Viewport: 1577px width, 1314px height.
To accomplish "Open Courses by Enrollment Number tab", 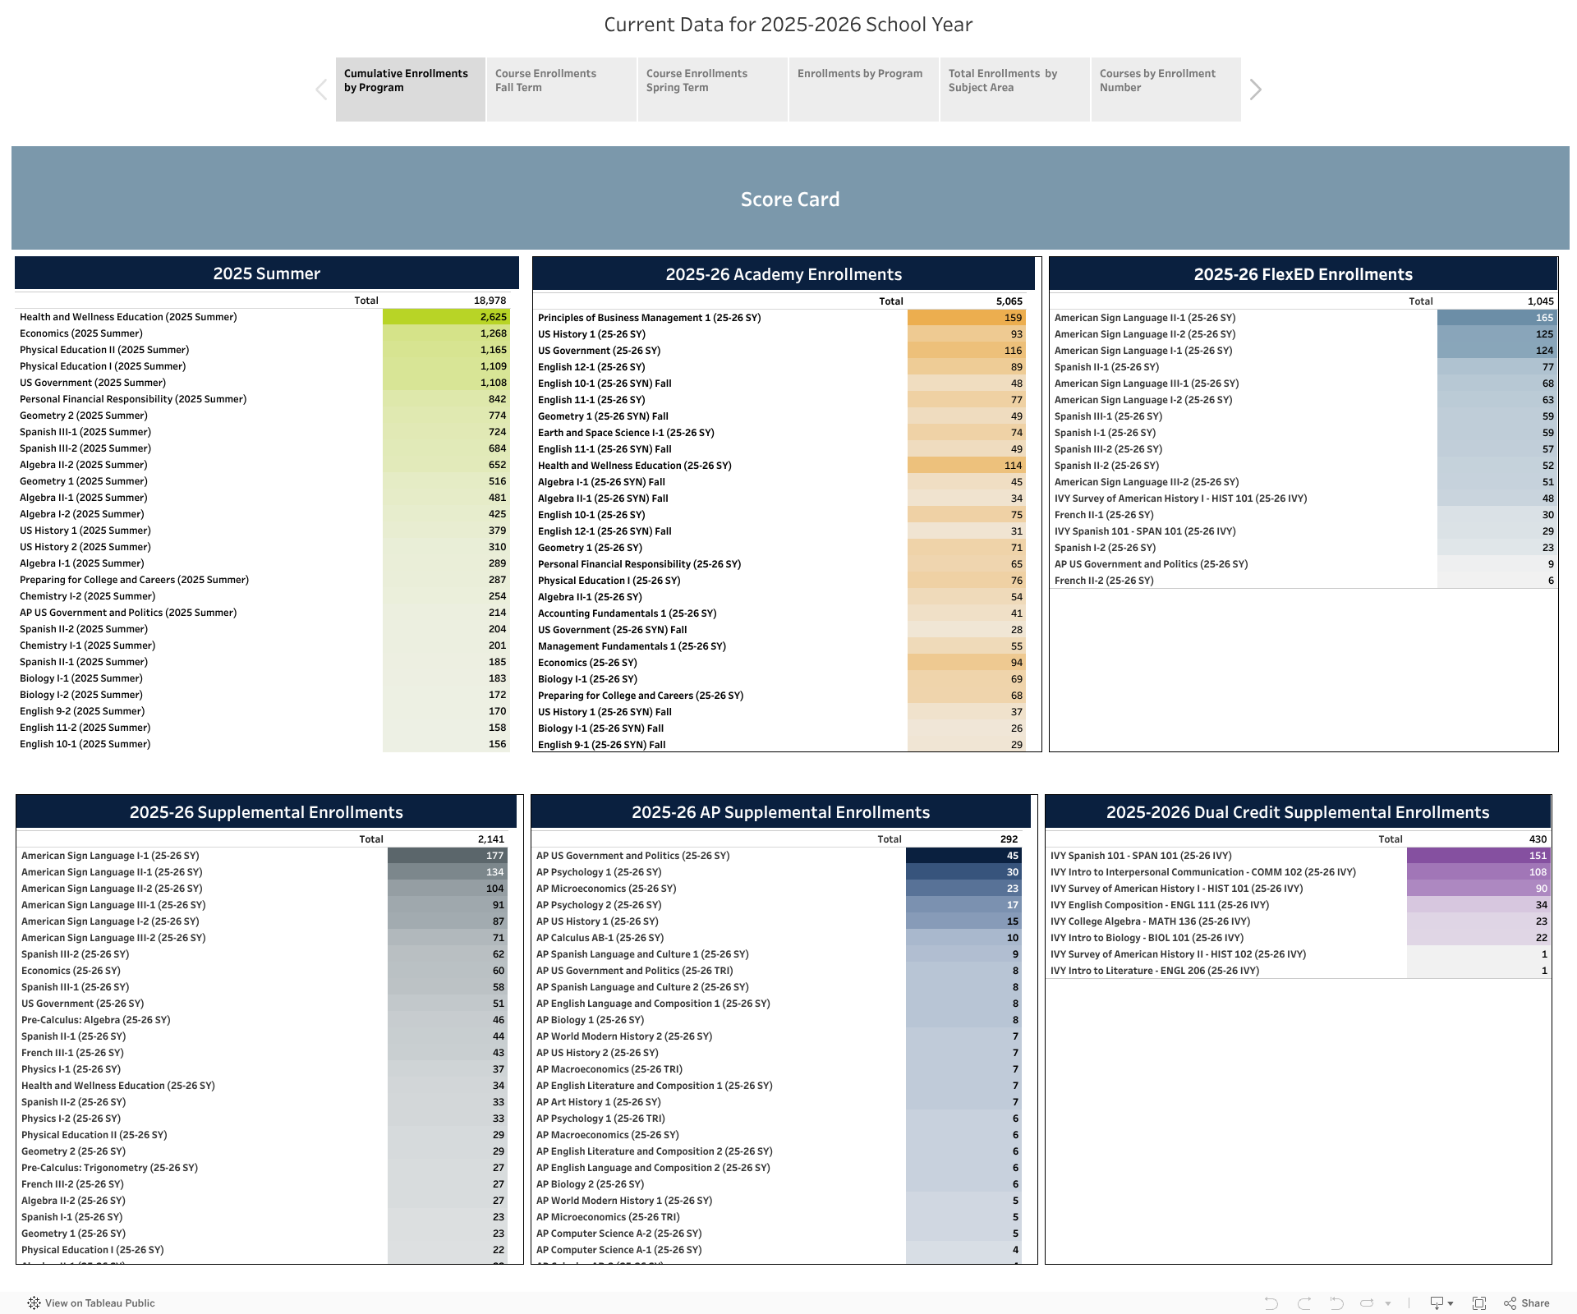I will point(1165,89).
